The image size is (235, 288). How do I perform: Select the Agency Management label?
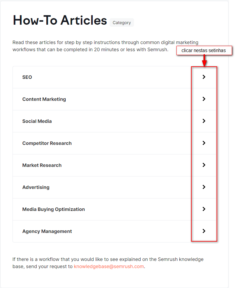47,231
